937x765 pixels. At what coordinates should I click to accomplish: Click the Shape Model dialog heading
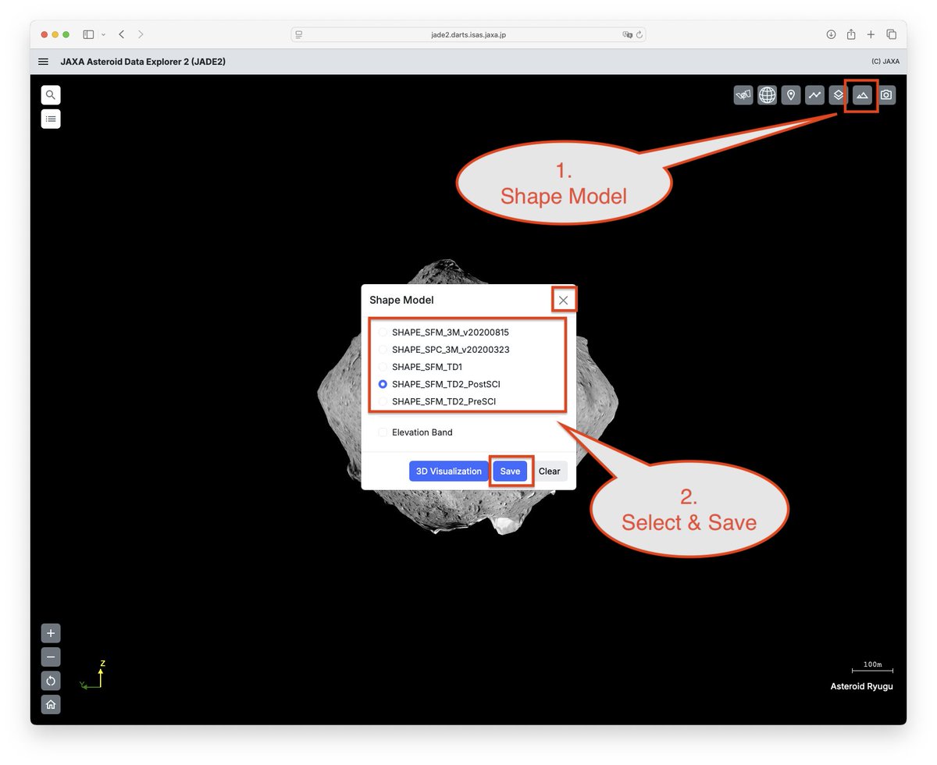point(401,301)
